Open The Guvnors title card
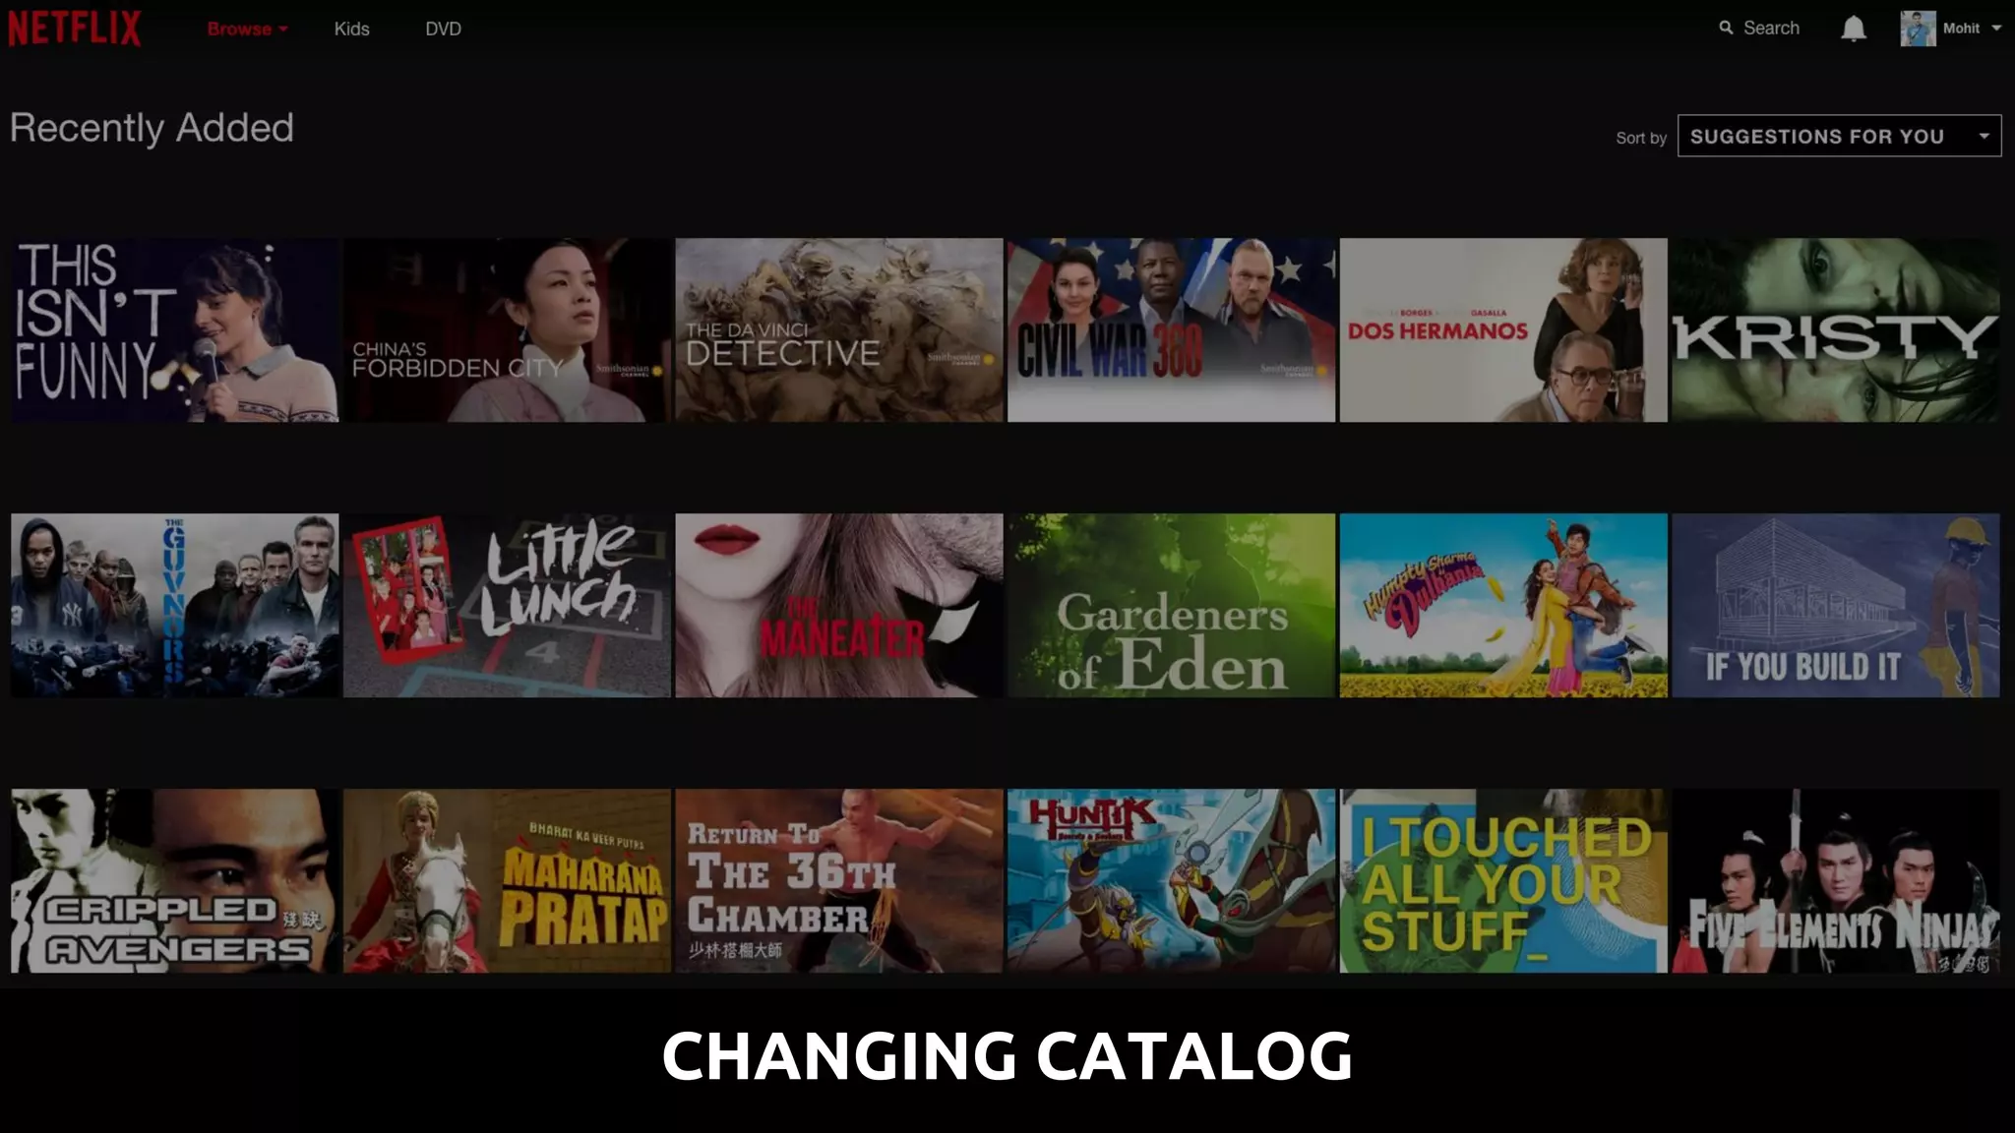 click(x=174, y=606)
